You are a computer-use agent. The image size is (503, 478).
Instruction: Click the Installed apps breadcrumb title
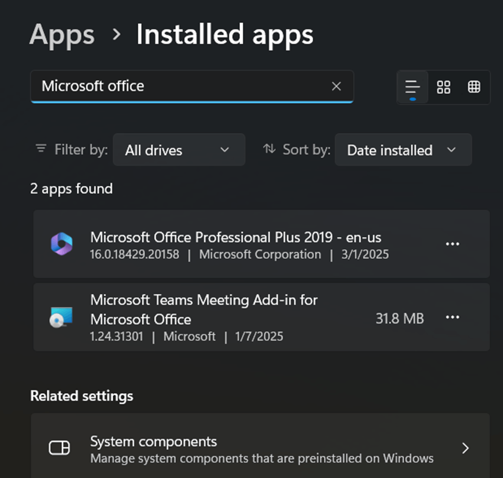[x=224, y=35]
